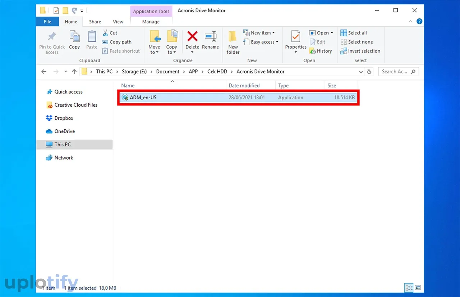Click the Rename icon
The width and height of the screenshot is (460, 297).
click(x=211, y=36)
